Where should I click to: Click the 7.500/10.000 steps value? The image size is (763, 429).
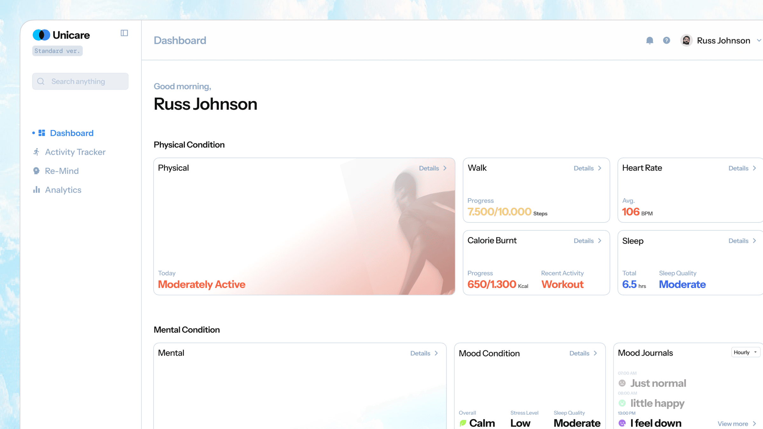point(499,212)
